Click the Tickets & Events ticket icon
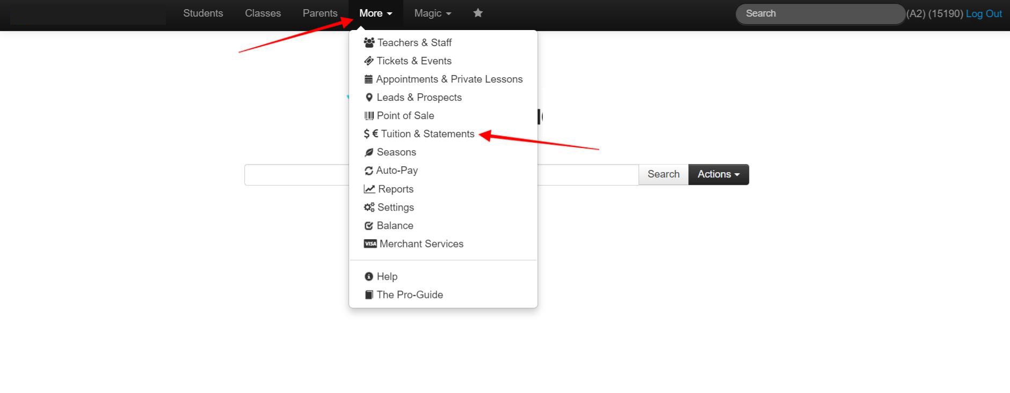This screenshot has height=393, width=1010. coord(369,61)
